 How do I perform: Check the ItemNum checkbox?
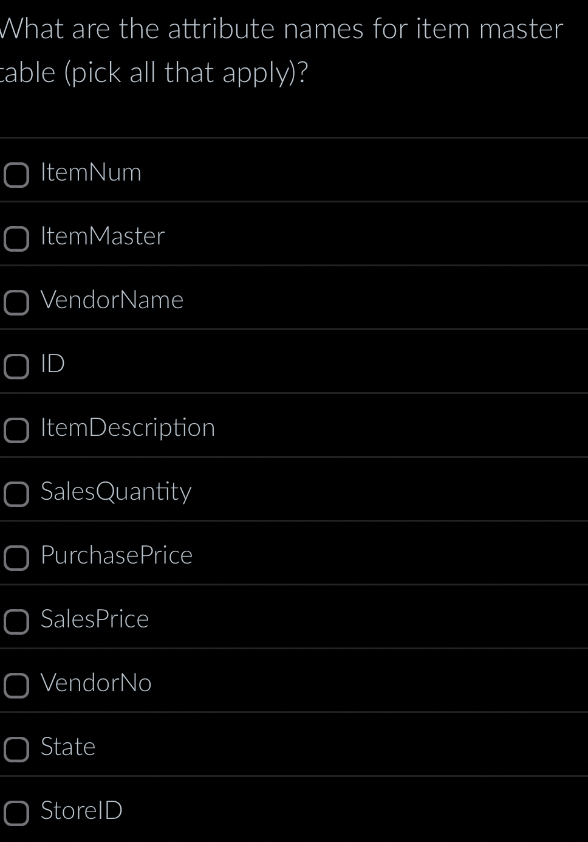pos(16,175)
